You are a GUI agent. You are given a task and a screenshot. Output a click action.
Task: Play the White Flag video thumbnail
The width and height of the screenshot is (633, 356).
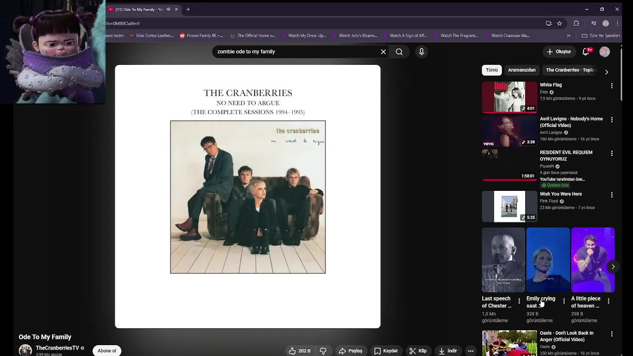point(509,97)
